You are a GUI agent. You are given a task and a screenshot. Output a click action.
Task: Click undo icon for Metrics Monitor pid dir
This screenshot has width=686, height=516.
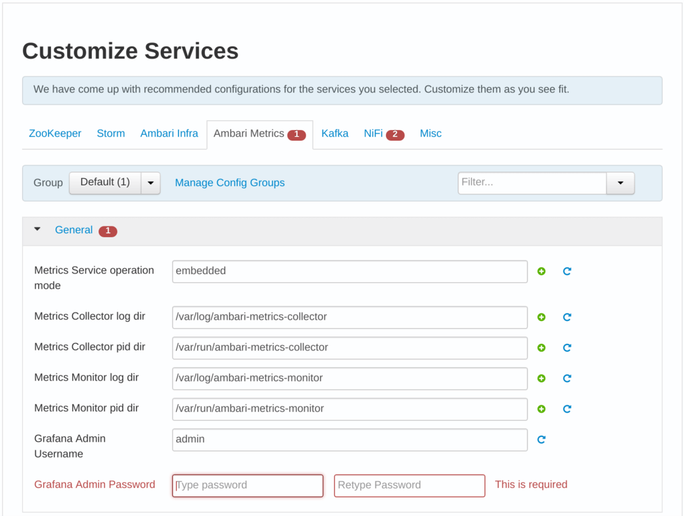567,409
